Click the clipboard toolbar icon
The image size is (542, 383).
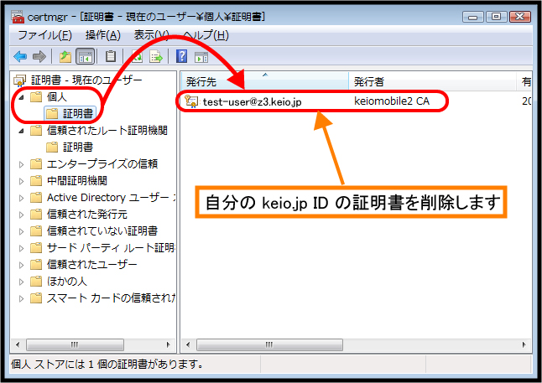111,56
